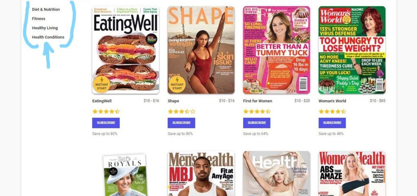Click the Instant Start badge on Shape cover

[x=177, y=84]
